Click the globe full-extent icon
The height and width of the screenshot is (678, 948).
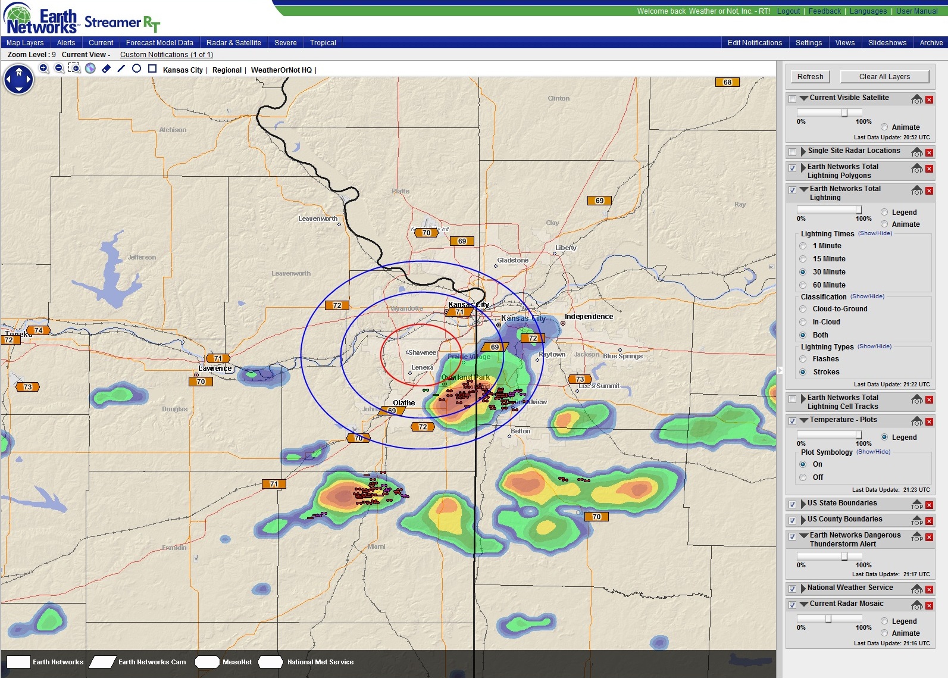[90, 68]
